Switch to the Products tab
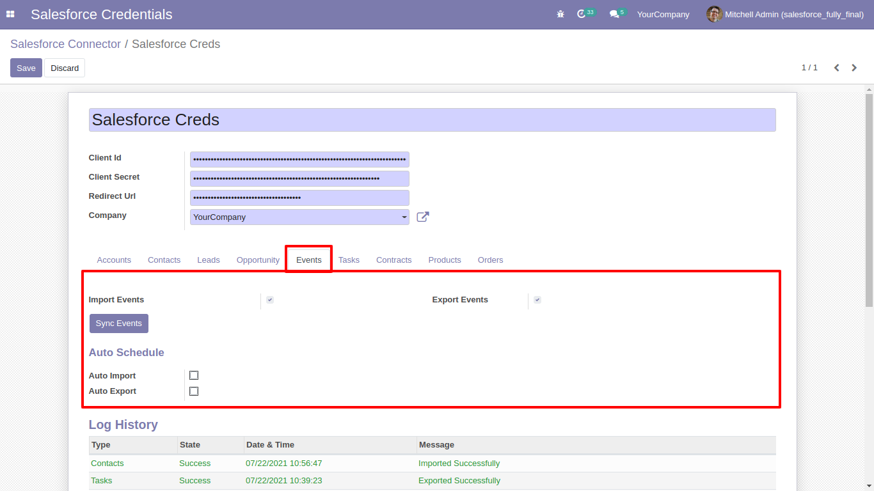This screenshot has height=491, width=874. 445,260
